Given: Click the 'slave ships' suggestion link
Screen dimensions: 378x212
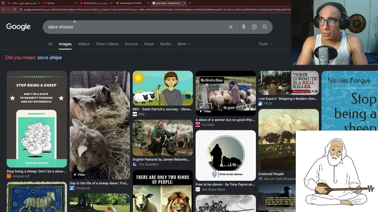Looking at the screenshot, I should [50, 58].
